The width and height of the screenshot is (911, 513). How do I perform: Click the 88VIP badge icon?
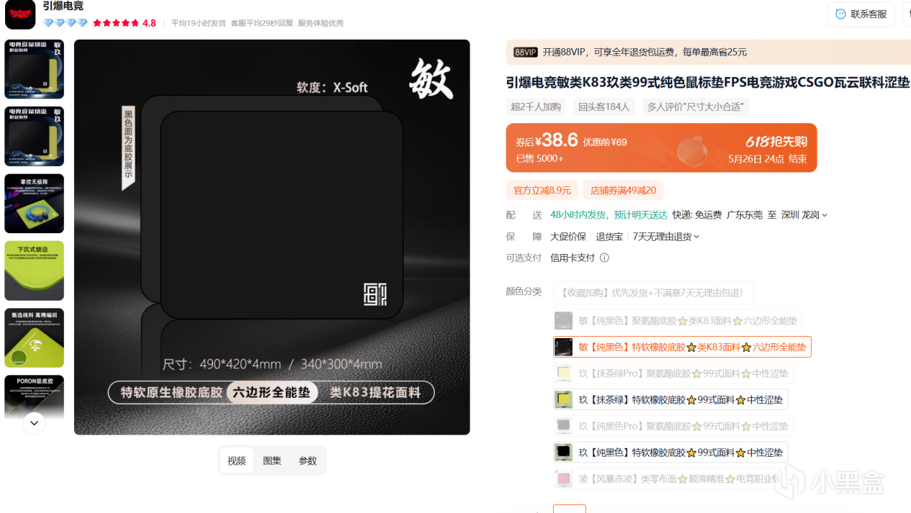526,53
